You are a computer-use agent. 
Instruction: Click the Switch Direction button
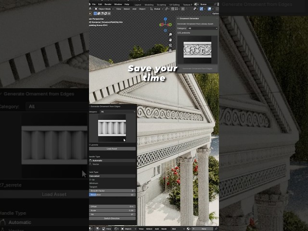[112, 218]
